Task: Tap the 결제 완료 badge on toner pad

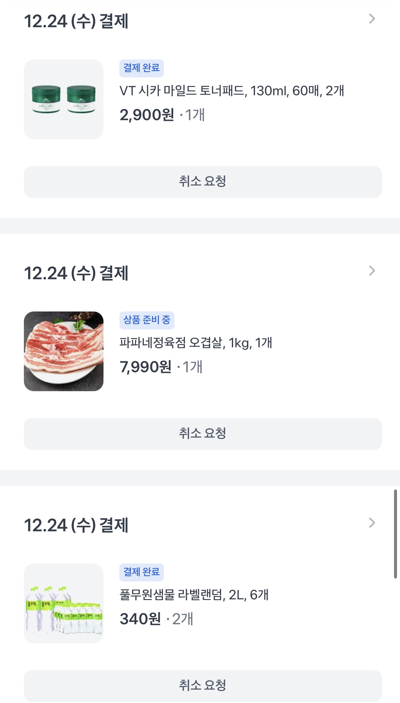Action: [142, 68]
